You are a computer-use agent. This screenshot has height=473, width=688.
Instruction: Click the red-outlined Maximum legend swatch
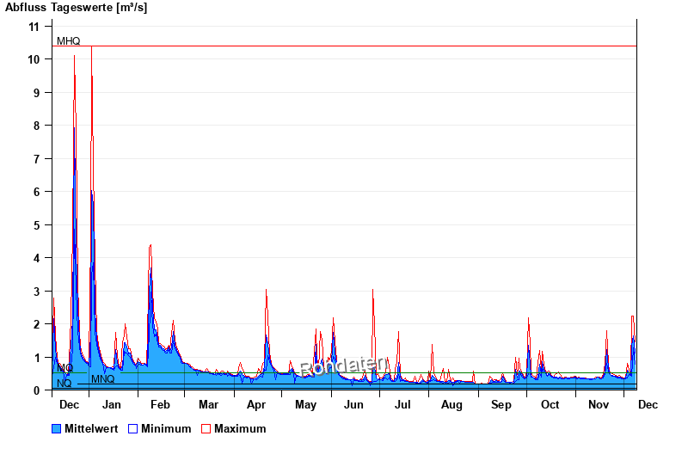click(x=206, y=428)
